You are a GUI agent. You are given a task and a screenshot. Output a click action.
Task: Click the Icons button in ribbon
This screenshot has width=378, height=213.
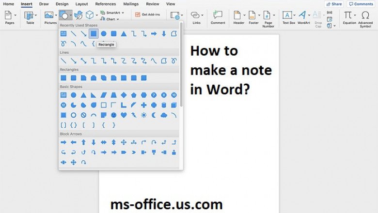[x=79, y=15]
